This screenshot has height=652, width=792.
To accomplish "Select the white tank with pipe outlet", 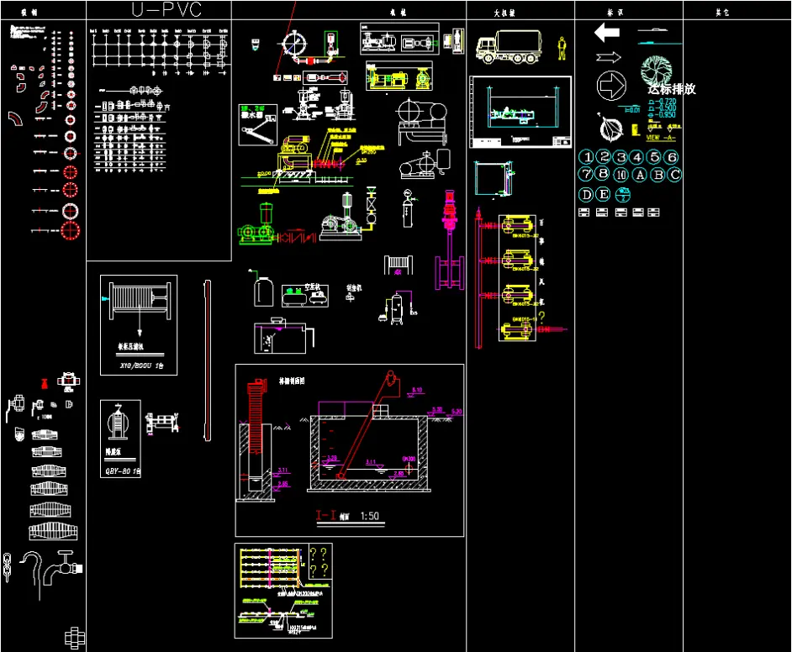I will click(x=285, y=335).
